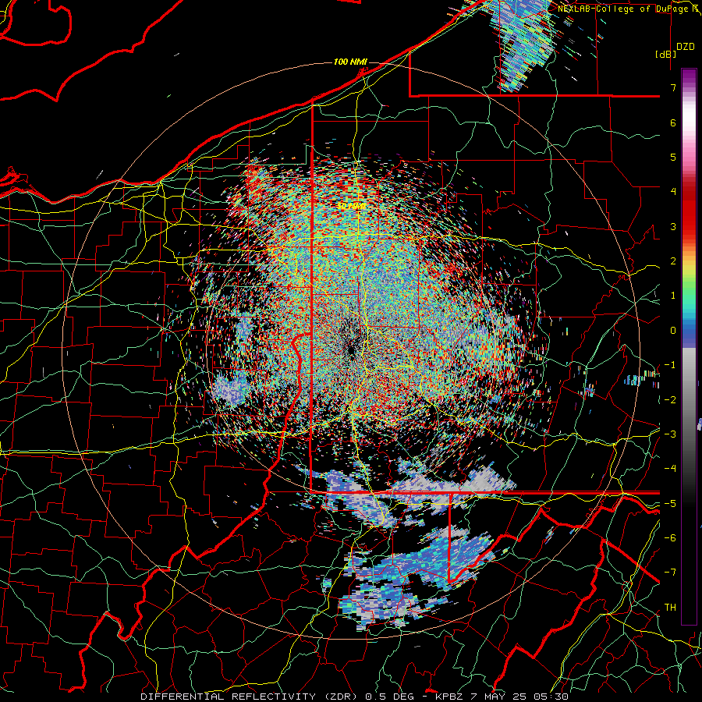Click the "-4" tick label on color scale
Screen dimensions: 702x702
click(670, 469)
